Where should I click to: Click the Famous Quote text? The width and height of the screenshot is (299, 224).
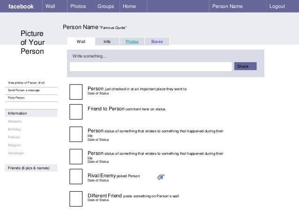pyautogui.click(x=113, y=28)
